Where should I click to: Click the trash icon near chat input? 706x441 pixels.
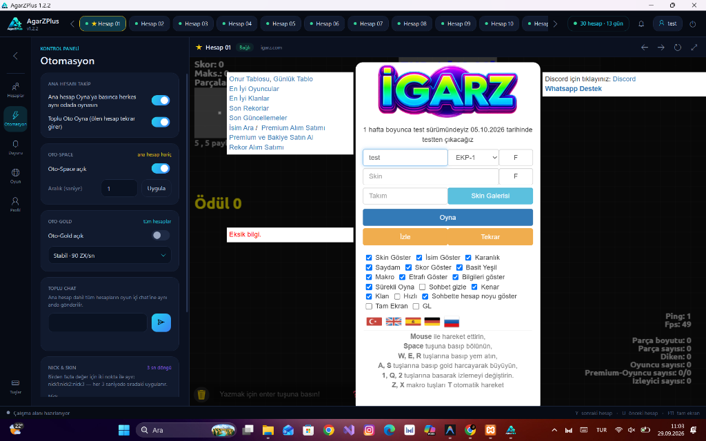201,395
